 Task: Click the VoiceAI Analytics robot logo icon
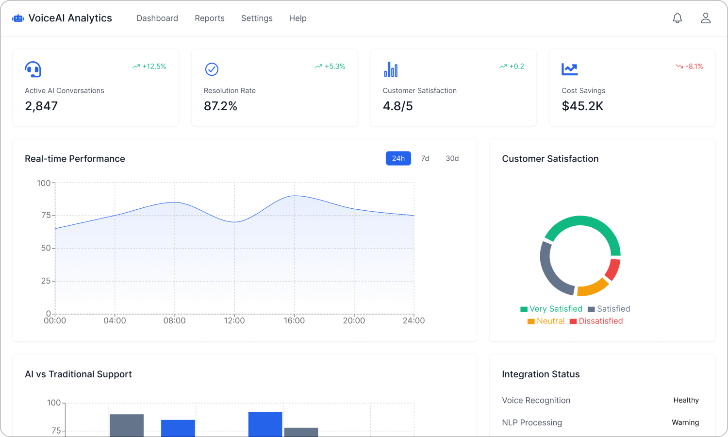pos(18,18)
